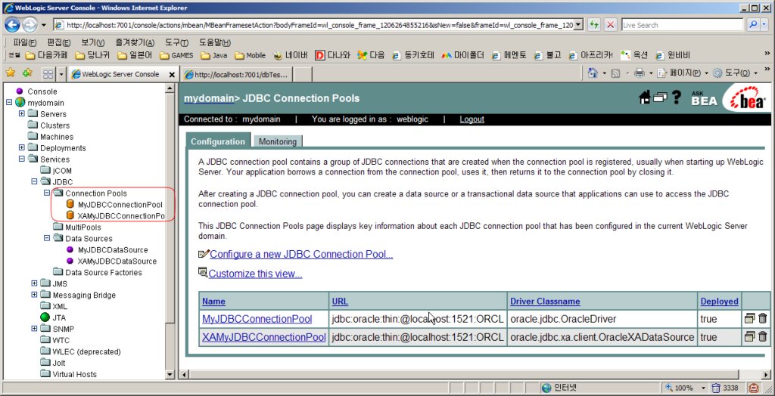This screenshot has height=396, width=775.
Task: Clone the MyJDBCConnectionPool row icon
Action: click(x=749, y=318)
